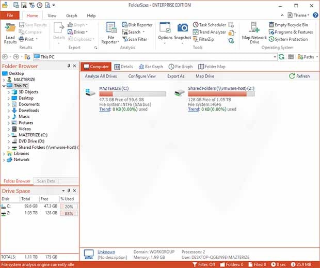Image resolution: width=320 pixels, height=268 pixels.
Task: Click the Unknown computer name link
Action: pos(106,252)
